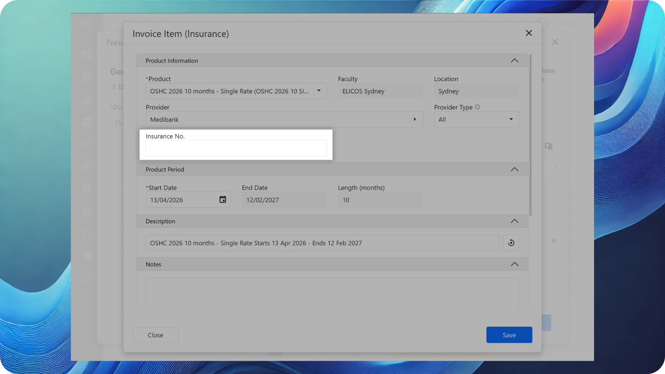Viewport: 665px width, 374px height.
Task: Click the Insurance No. input field
Action: click(x=236, y=148)
